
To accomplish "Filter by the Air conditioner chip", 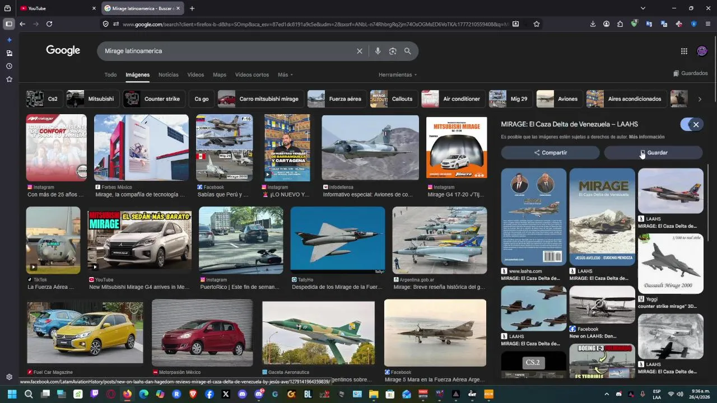I will pos(453,99).
